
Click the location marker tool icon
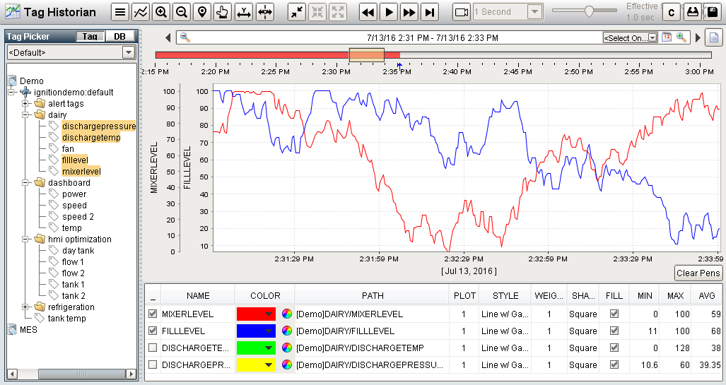coord(202,12)
